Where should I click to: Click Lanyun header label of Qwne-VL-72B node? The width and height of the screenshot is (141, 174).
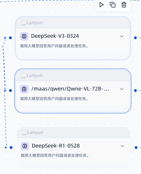[x=34, y=75]
